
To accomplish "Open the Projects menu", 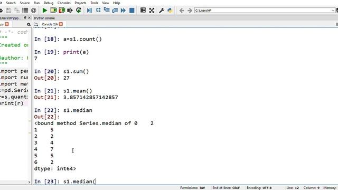I will (x=80, y=3).
